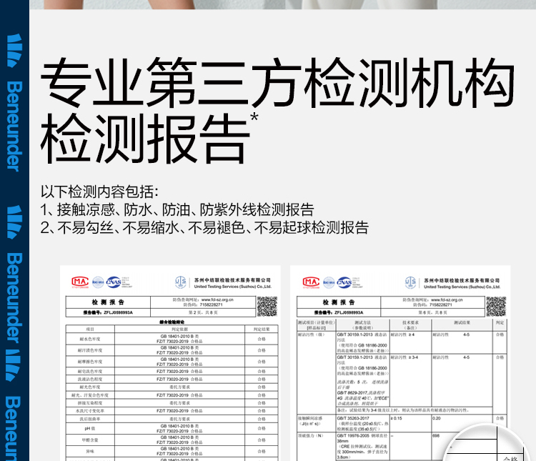Click 甲醛含量 row label

90,440
